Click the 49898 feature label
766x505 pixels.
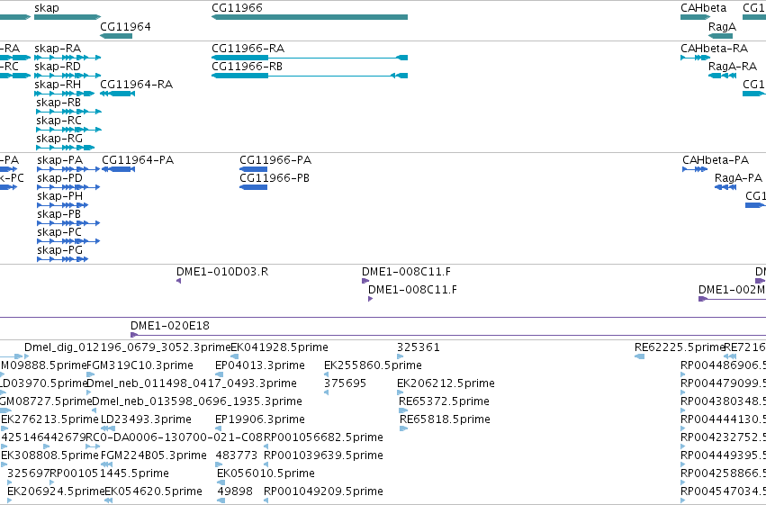(235, 491)
